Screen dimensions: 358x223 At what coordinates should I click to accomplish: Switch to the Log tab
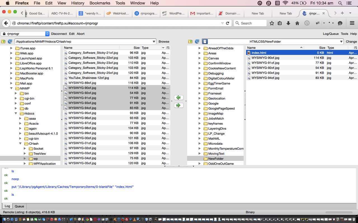[7, 206]
